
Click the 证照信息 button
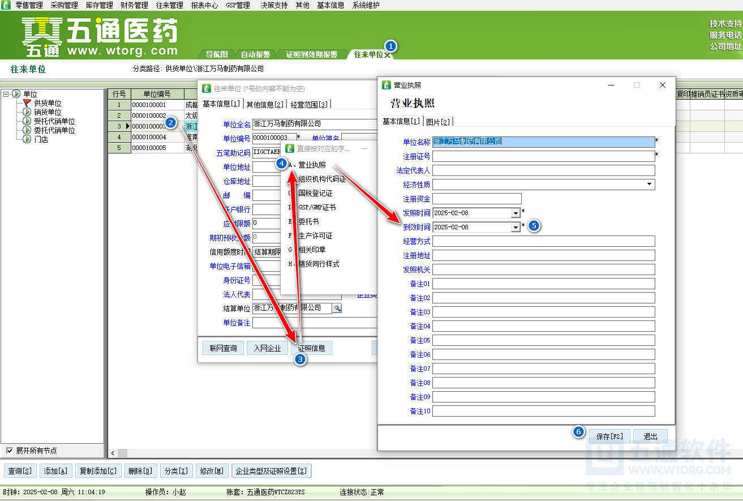click(311, 348)
